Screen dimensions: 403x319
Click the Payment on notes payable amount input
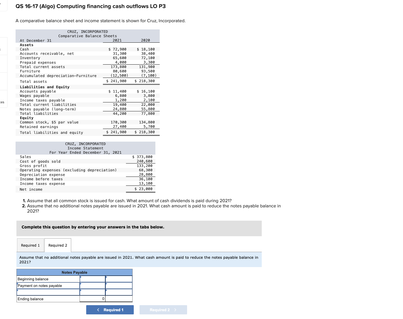92,286
